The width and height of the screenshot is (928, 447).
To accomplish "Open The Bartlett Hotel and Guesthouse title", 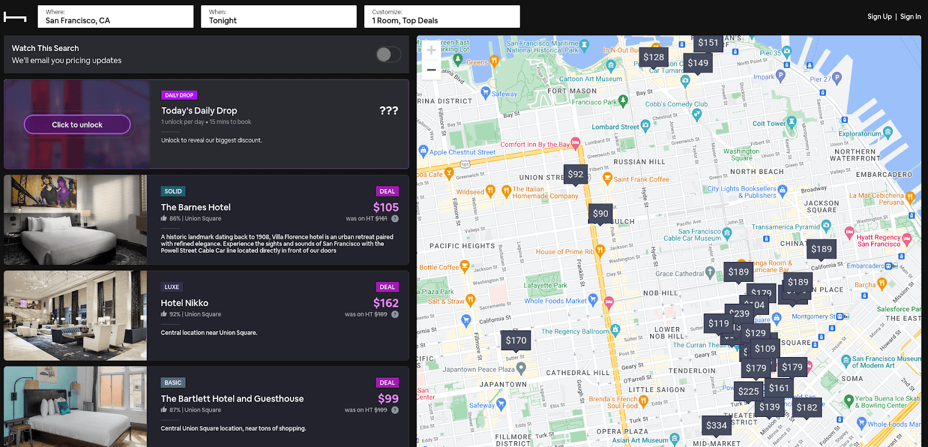I will tap(232, 398).
